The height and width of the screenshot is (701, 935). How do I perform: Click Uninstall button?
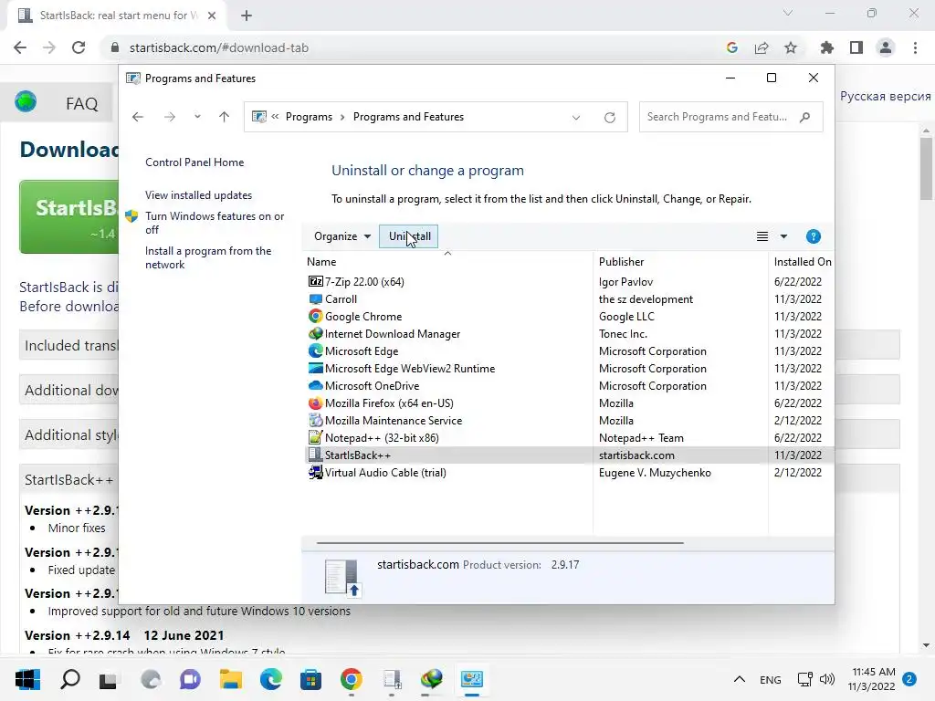(408, 236)
